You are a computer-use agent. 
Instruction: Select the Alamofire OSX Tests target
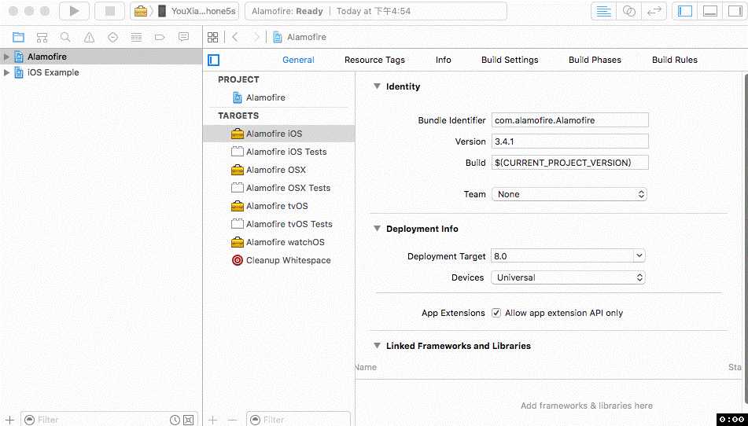tap(279, 188)
